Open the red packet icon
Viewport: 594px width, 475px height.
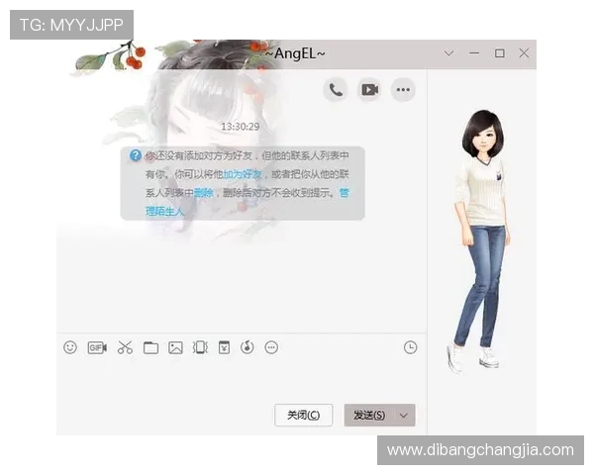pyautogui.click(x=224, y=347)
